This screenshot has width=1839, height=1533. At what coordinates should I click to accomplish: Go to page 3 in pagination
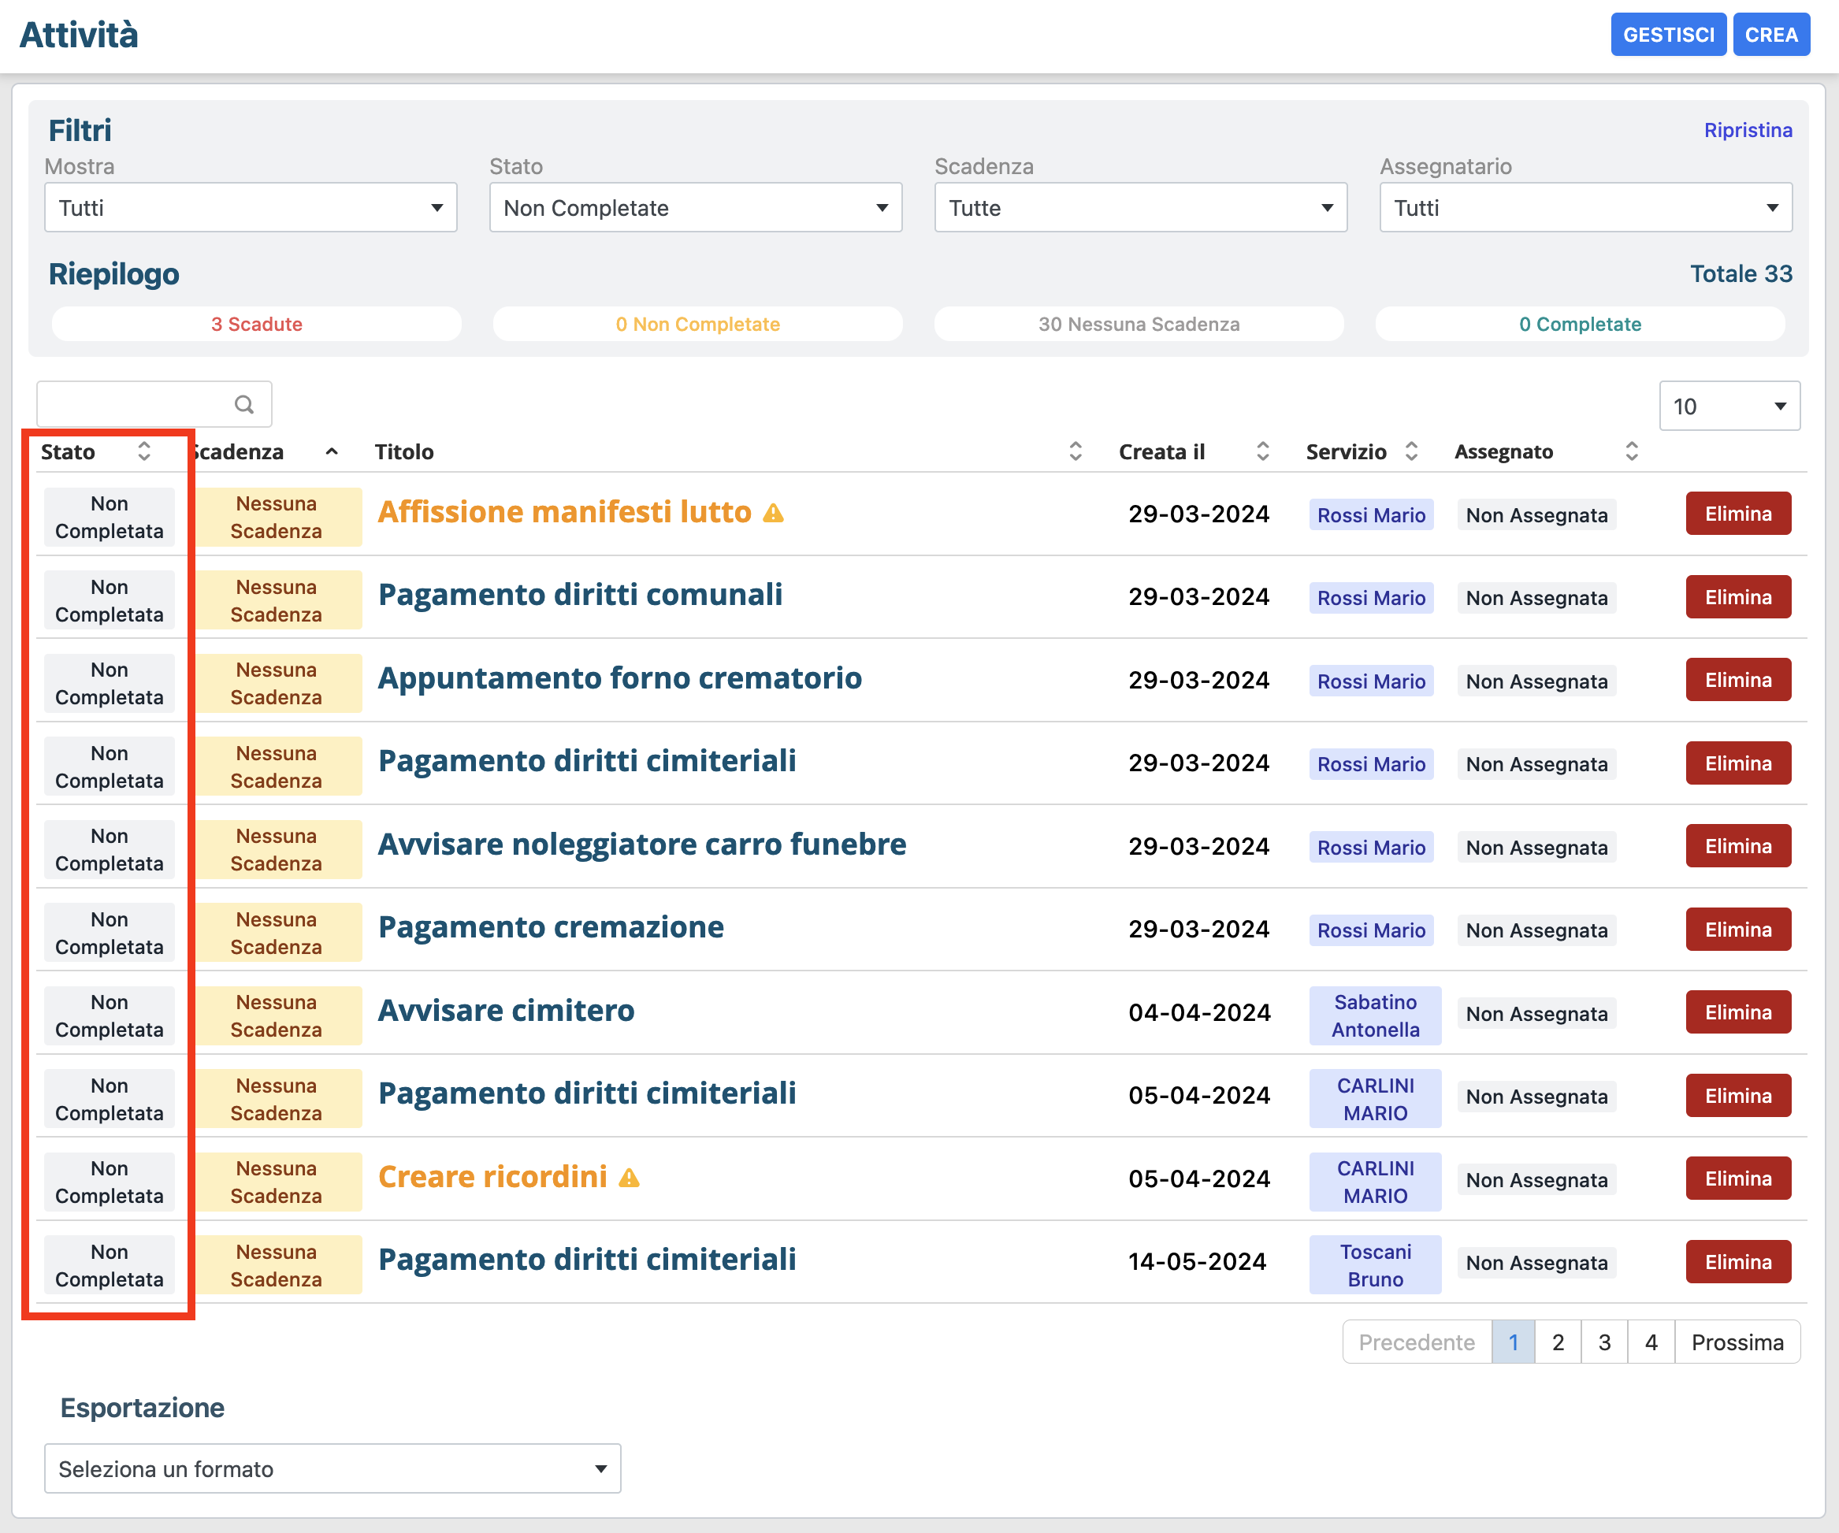pos(1604,1342)
